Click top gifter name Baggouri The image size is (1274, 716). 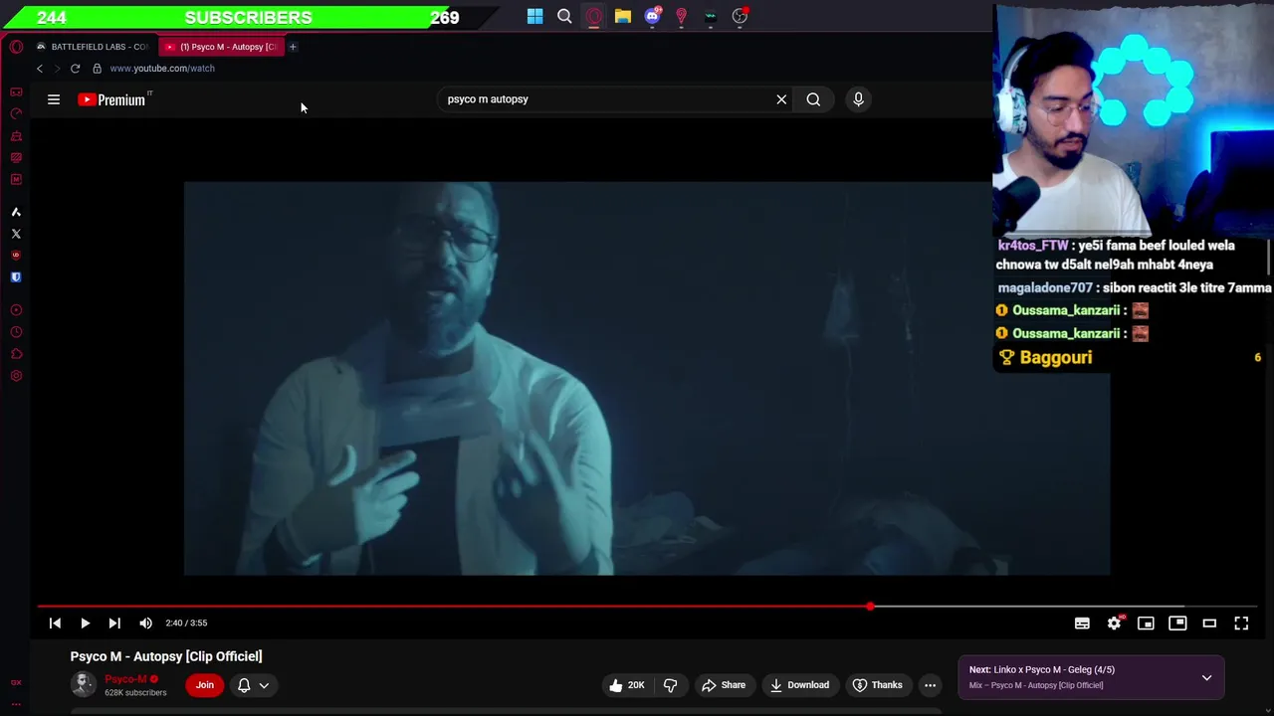point(1056,358)
